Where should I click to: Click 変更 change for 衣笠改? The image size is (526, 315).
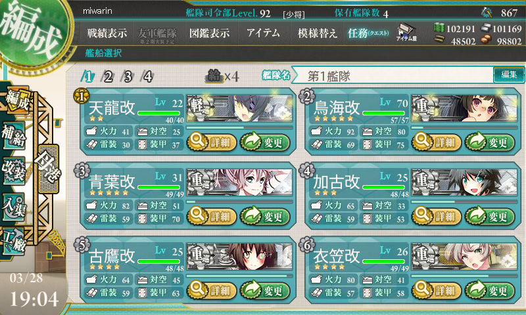pyautogui.click(x=490, y=290)
